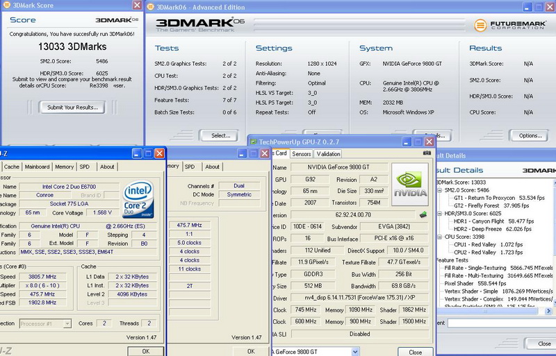Collapse the SM2.0 Score tree node
The image size is (556, 356).
[440, 190]
